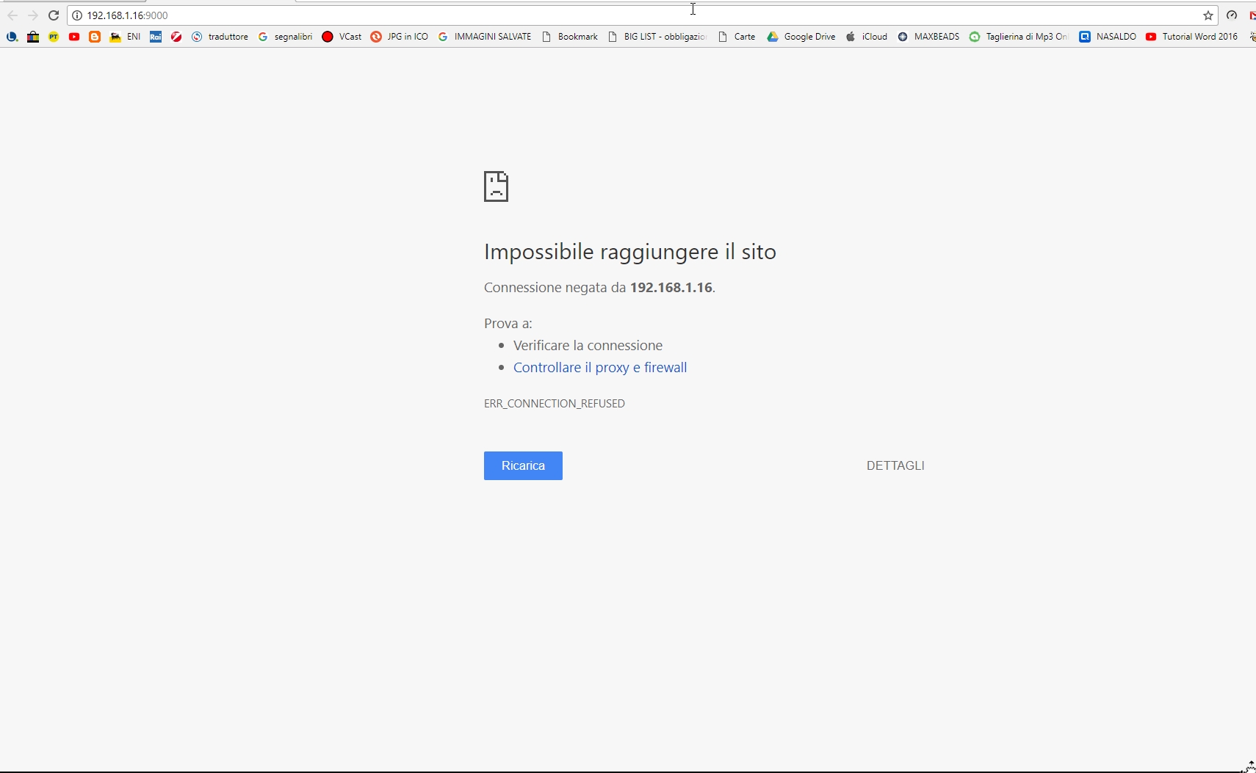Open the Google Drive bookmark

coord(801,37)
